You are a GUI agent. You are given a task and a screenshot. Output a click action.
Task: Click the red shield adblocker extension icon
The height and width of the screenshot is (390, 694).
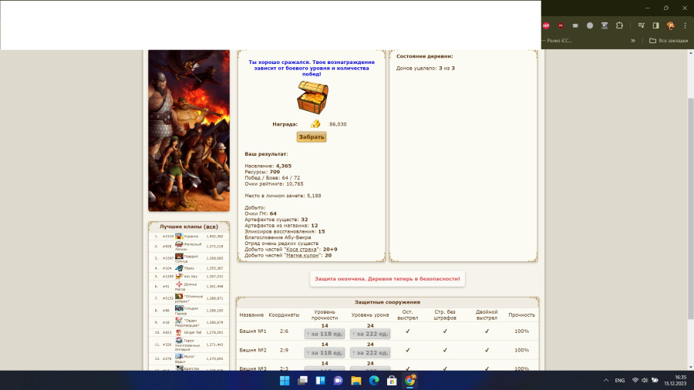coord(561,25)
